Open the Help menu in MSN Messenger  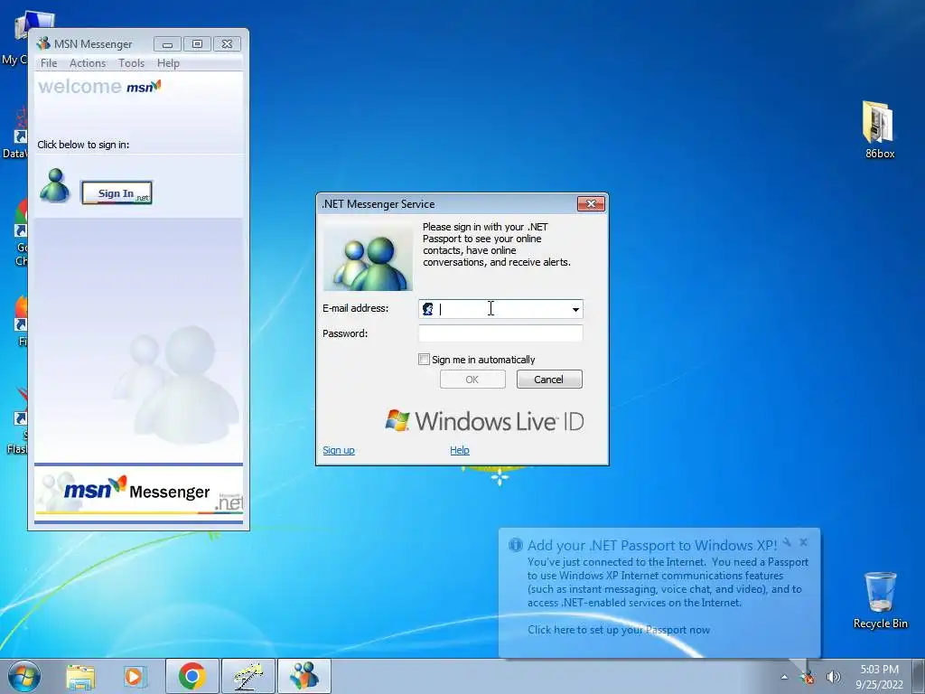(168, 63)
